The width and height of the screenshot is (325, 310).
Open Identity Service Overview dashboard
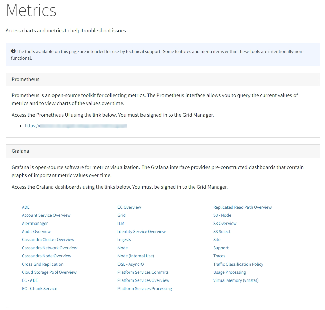click(x=142, y=232)
